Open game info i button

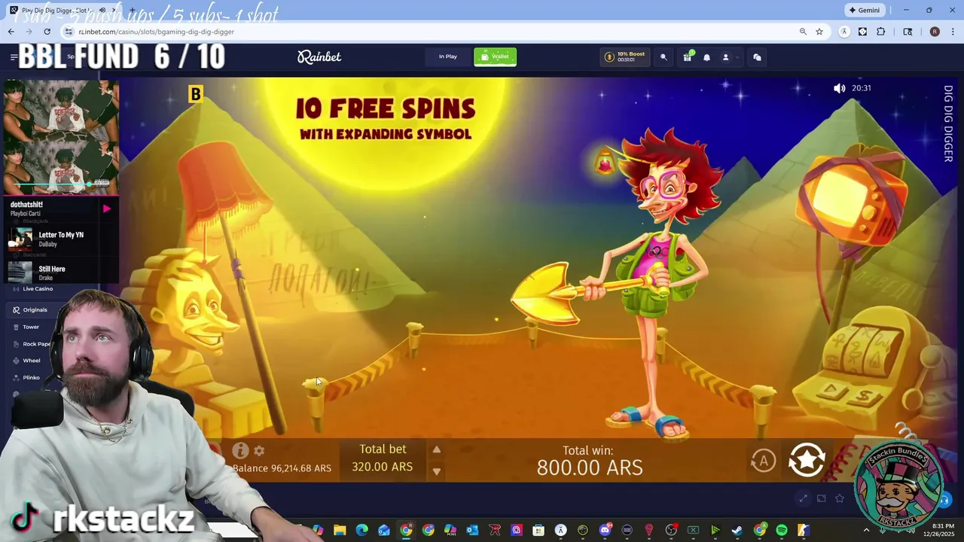(x=240, y=451)
